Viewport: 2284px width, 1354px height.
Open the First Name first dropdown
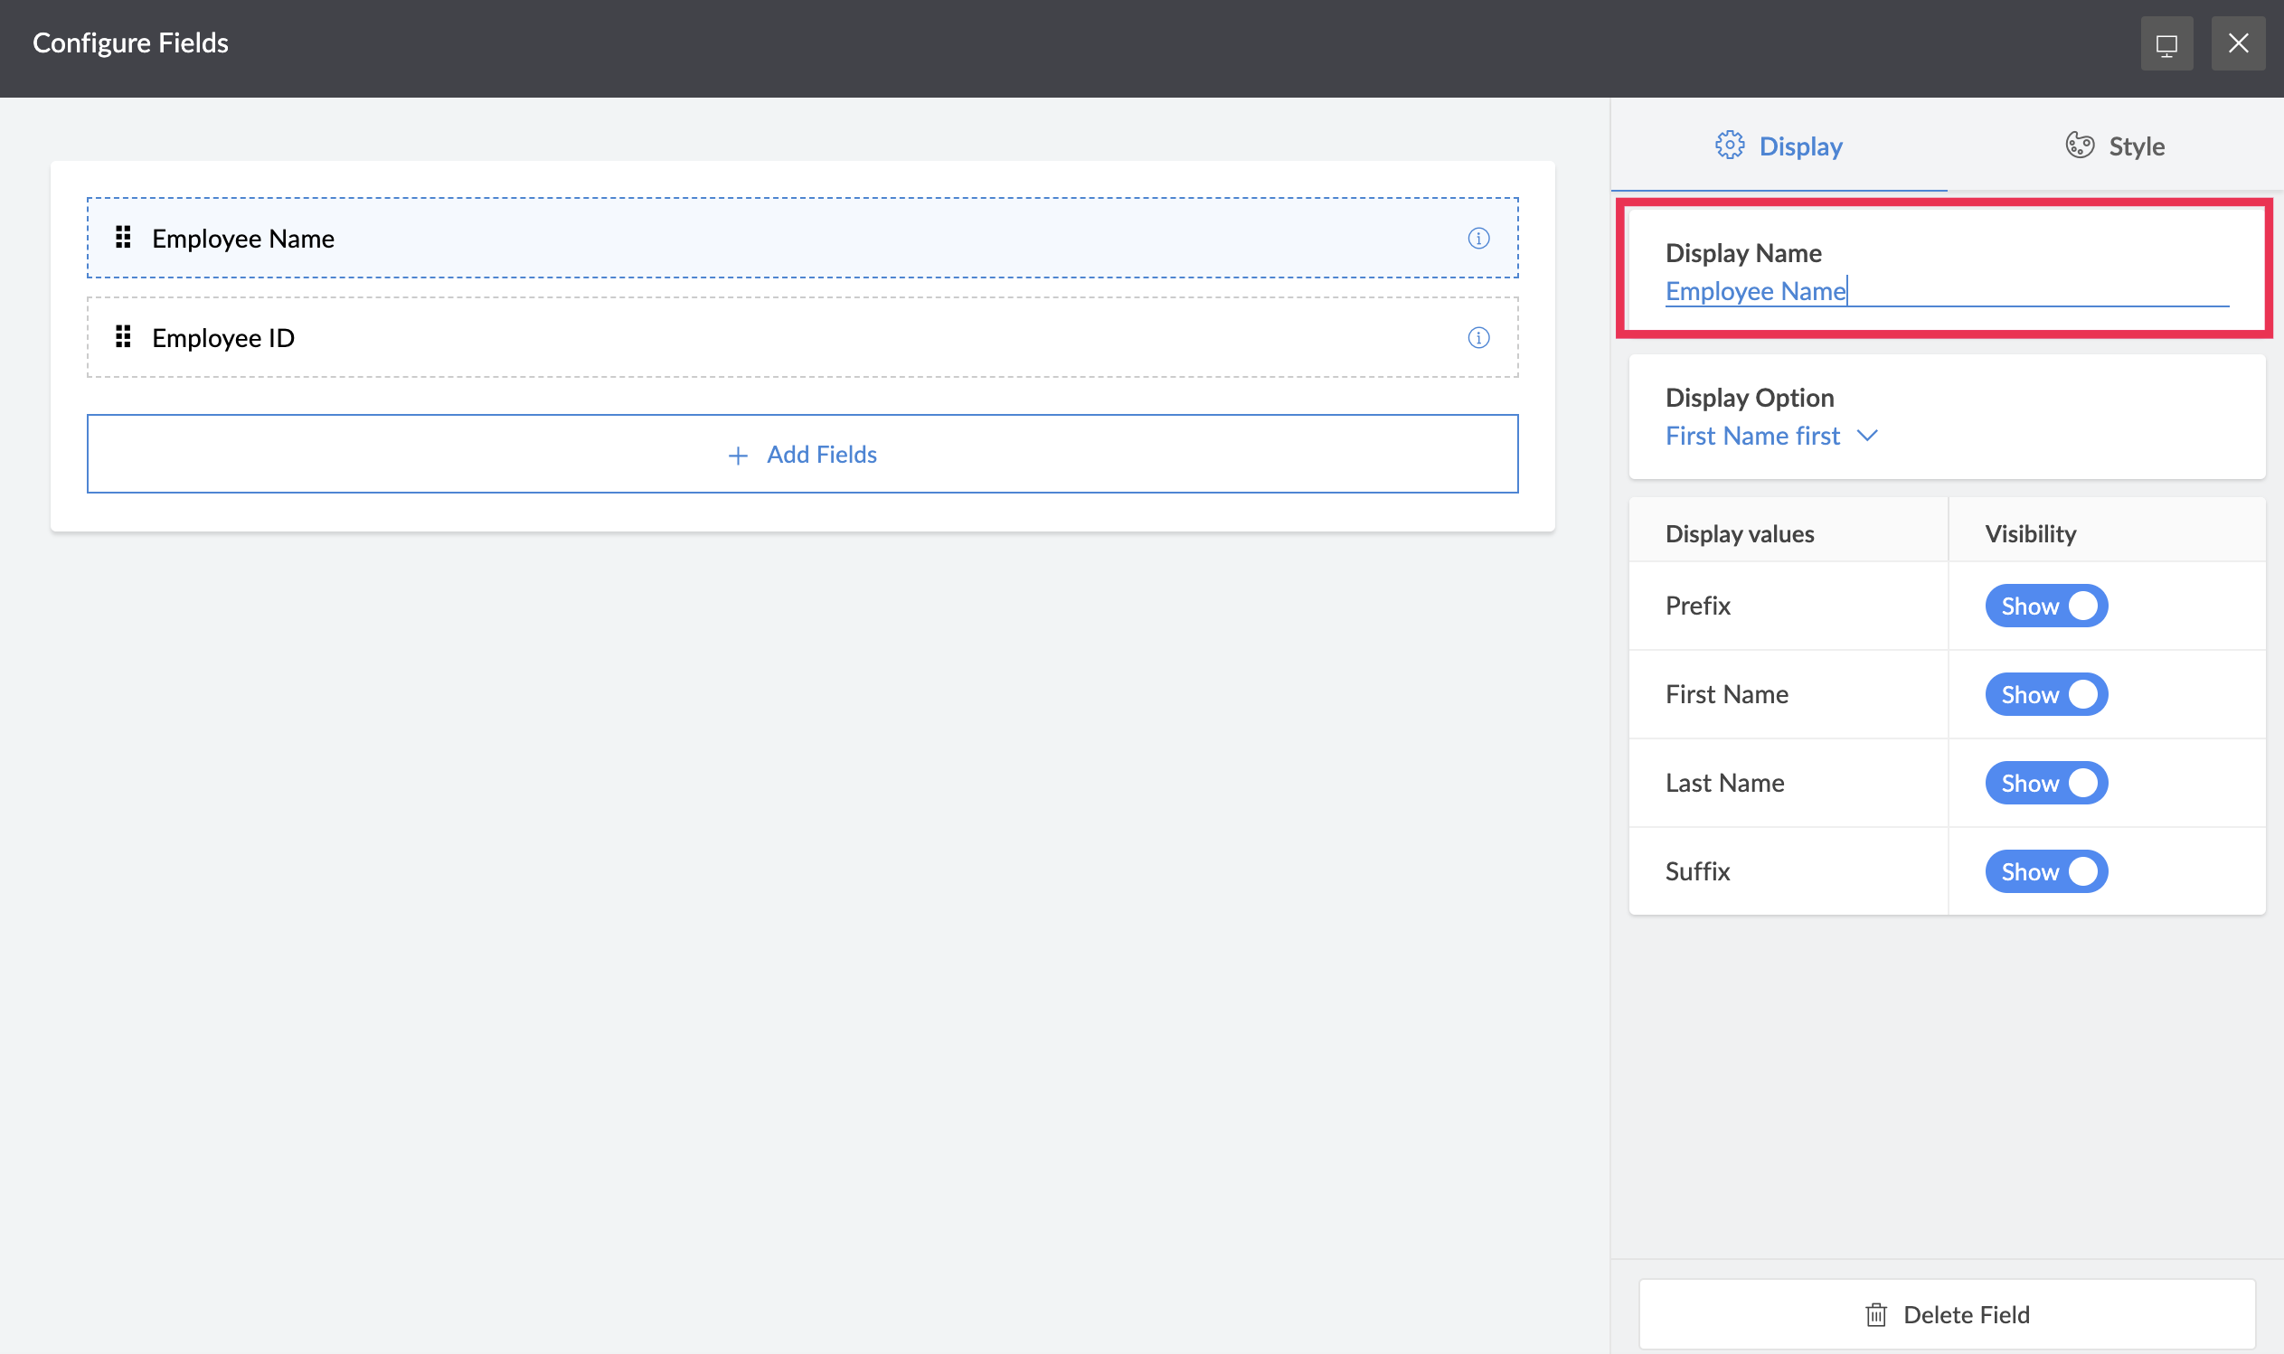click(x=1753, y=437)
